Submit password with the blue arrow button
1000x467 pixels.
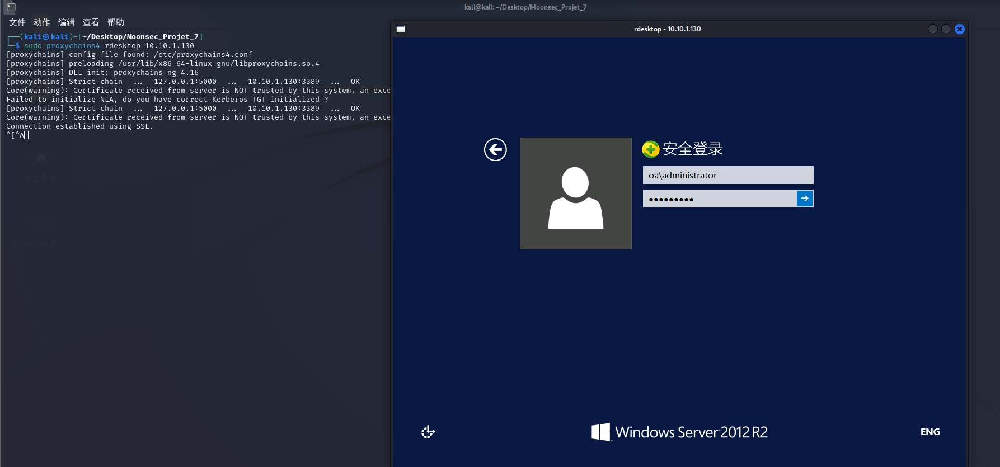pyautogui.click(x=805, y=199)
